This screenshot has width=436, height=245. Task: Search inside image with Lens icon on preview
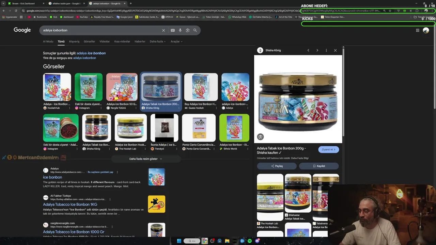coord(260,137)
